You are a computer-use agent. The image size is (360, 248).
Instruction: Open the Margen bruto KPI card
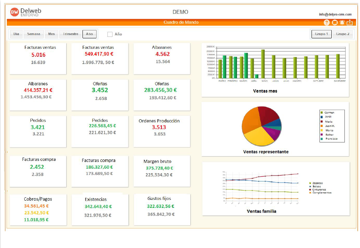pos(161,171)
